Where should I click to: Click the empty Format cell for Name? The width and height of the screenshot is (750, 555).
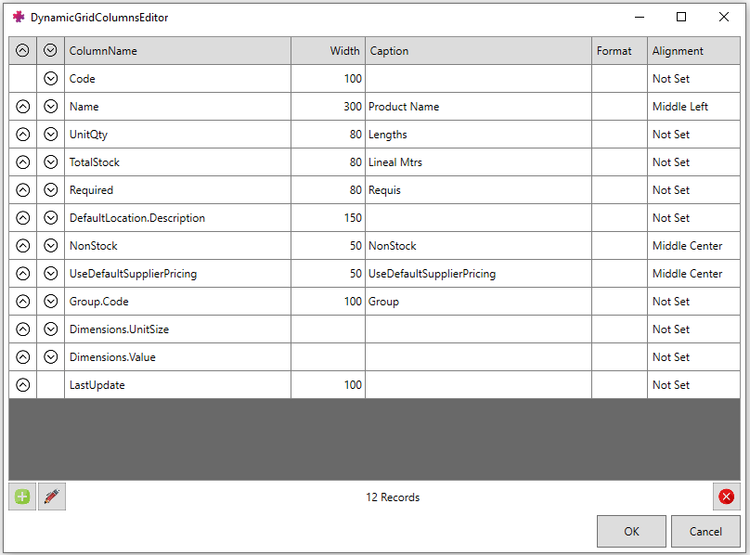pos(619,106)
